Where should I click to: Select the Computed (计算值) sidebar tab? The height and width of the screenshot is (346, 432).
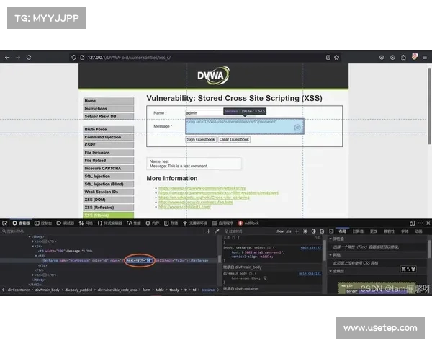pos(358,231)
